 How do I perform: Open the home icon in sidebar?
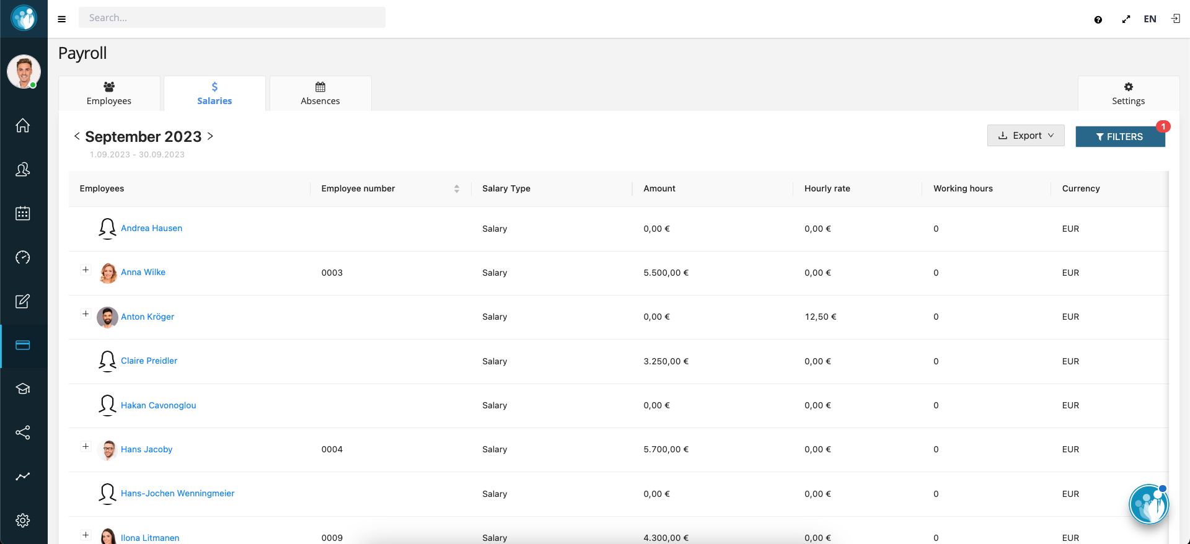[23, 126]
